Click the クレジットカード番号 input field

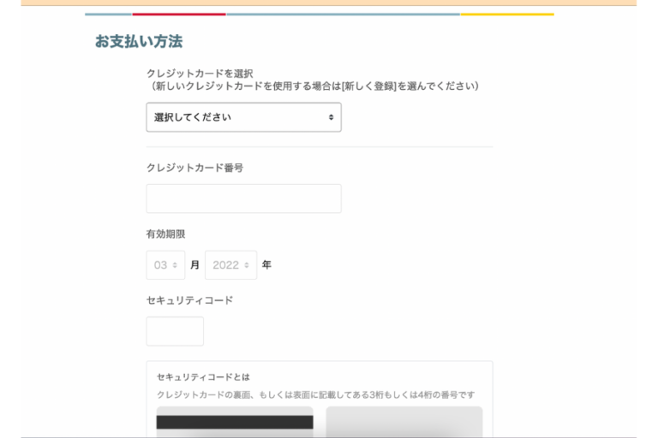(x=243, y=198)
